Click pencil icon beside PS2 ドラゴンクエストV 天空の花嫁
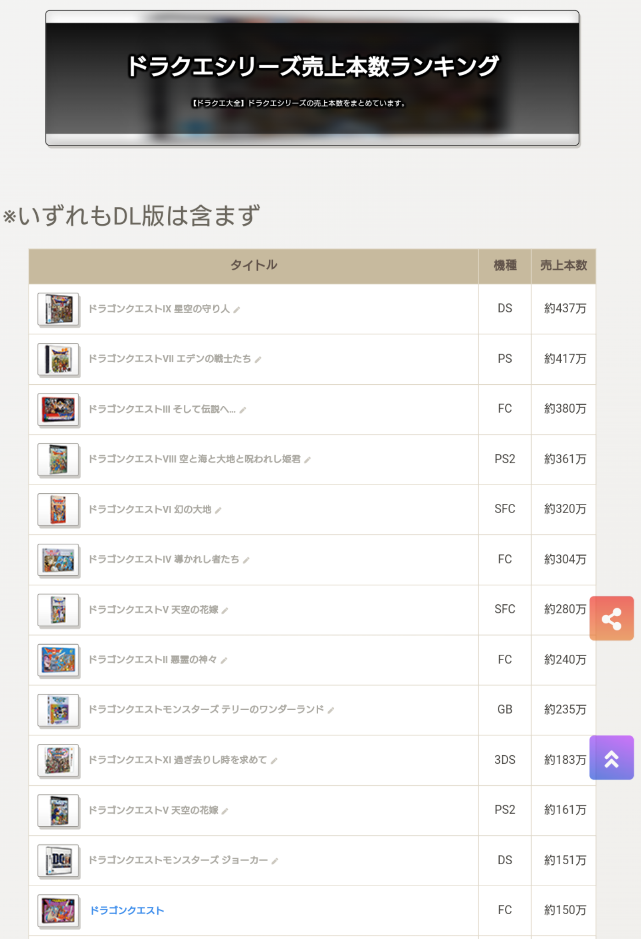The height and width of the screenshot is (939, 641). 225,811
